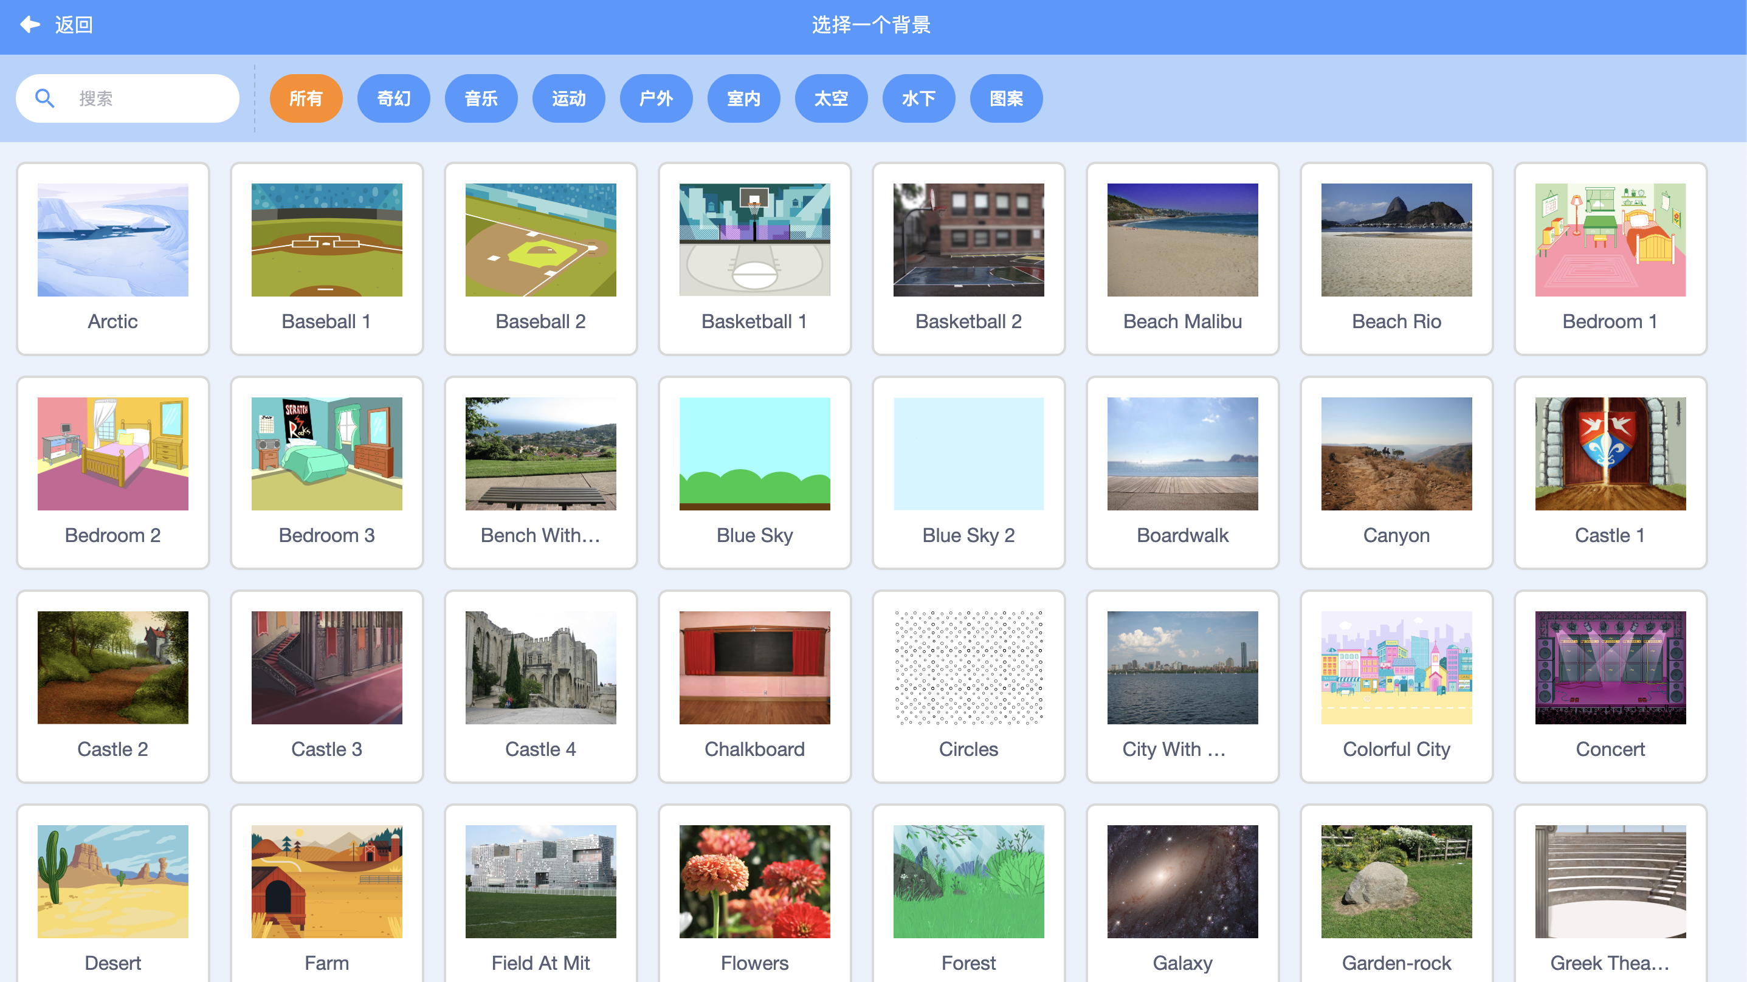Focus the 搜索 search field
This screenshot has height=982, width=1747.
[128, 98]
